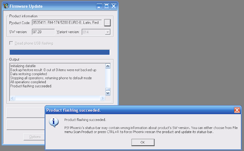Click the 'All operations completed' output line
Screen dimensions: 244x151
[28, 82]
